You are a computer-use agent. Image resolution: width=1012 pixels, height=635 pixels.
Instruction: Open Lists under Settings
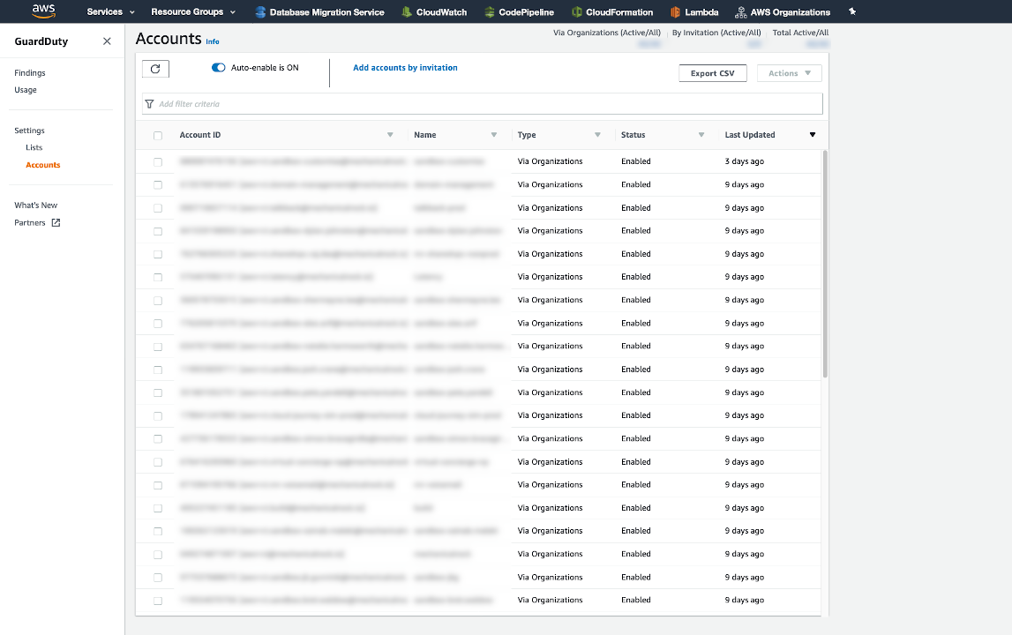tap(34, 148)
